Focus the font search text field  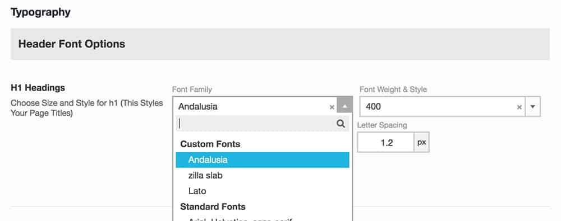262,124
